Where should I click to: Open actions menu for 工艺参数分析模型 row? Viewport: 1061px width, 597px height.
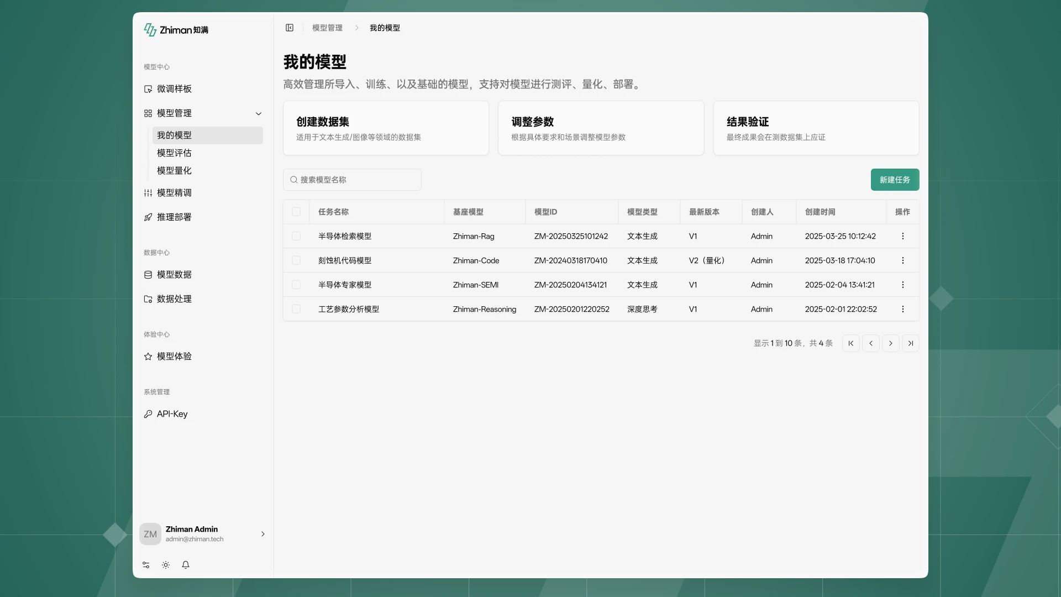903,309
